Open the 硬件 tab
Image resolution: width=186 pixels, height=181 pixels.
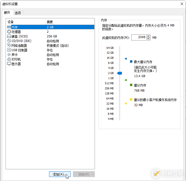[7, 13]
